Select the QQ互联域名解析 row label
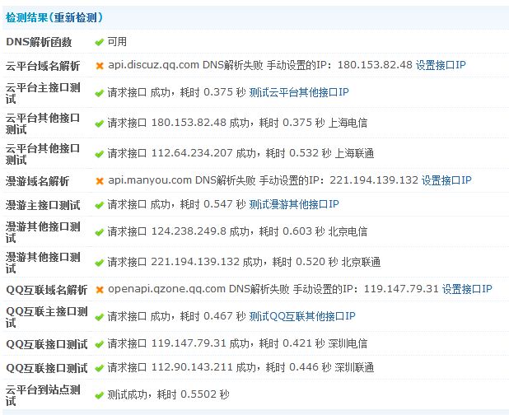 (47, 290)
